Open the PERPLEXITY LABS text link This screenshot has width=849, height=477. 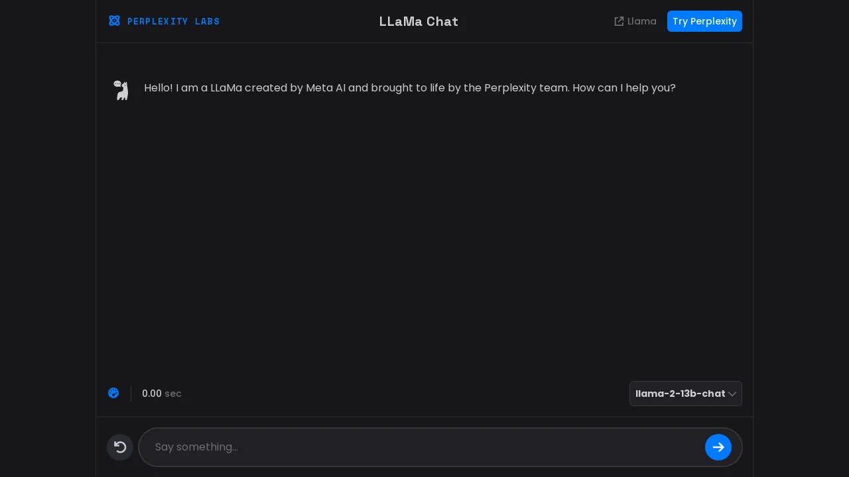coord(173,21)
